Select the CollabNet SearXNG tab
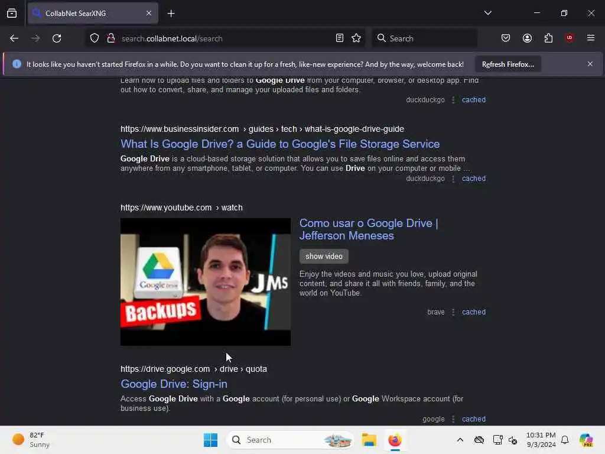Screen dimensions: 605x454 [x=93, y=13]
